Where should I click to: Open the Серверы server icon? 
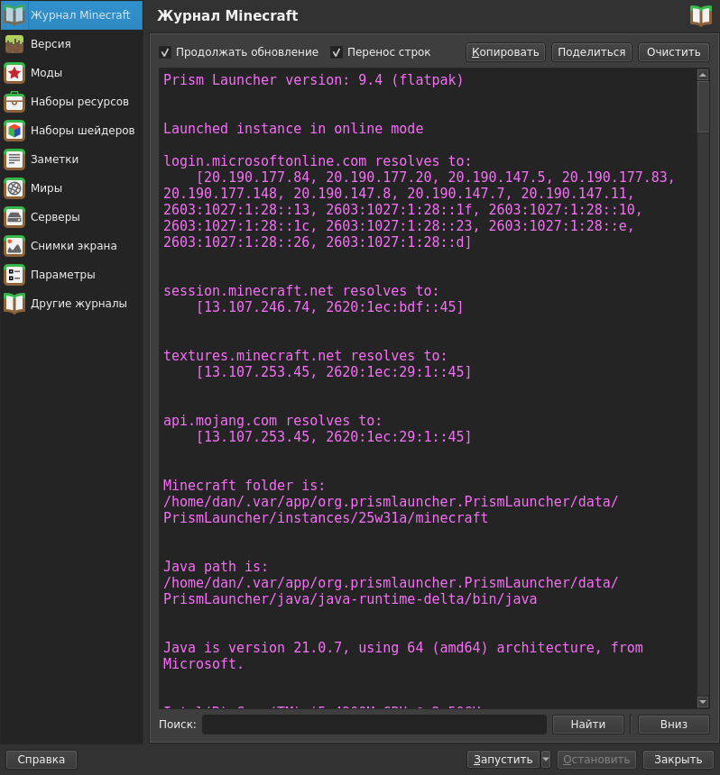click(x=14, y=217)
